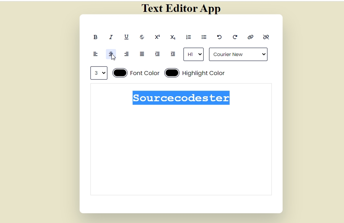Open the font size dropdown showing 3
The image size is (344, 223).
[99, 73]
